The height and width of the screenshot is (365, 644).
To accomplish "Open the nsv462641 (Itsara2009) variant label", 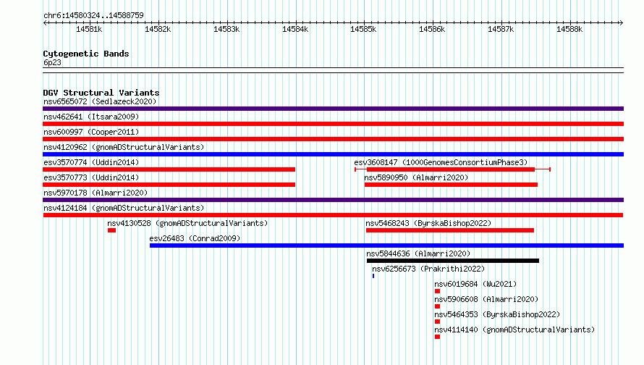I will point(91,117).
